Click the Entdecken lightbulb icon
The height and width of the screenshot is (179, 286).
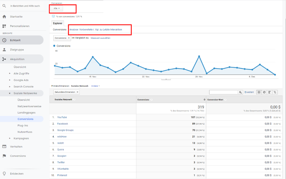pos(4,173)
